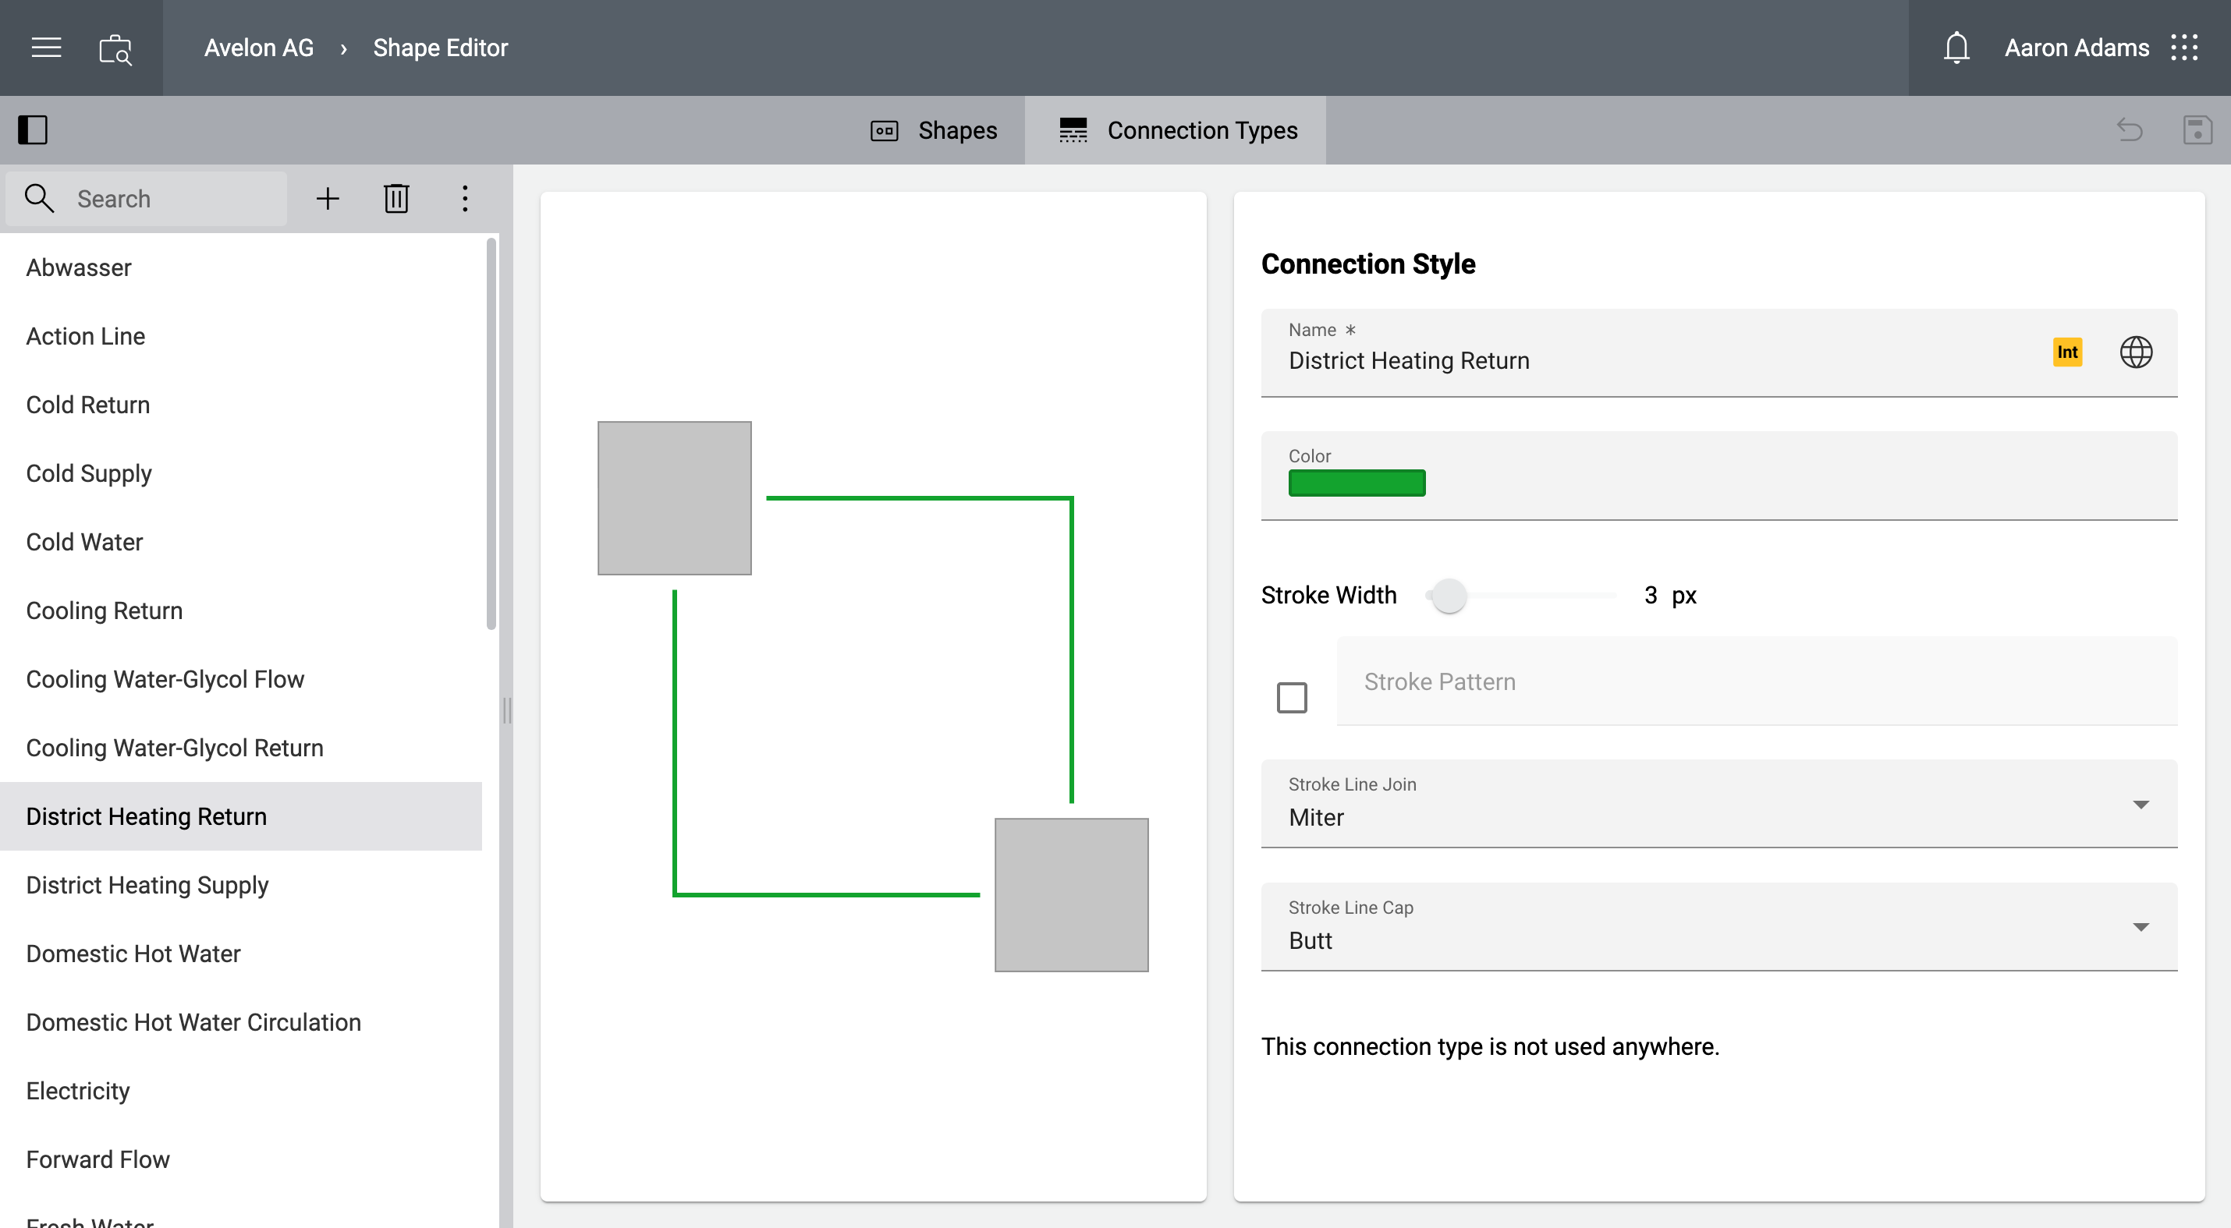
Task: Open Stroke Line Join dropdown
Action: click(1718, 804)
